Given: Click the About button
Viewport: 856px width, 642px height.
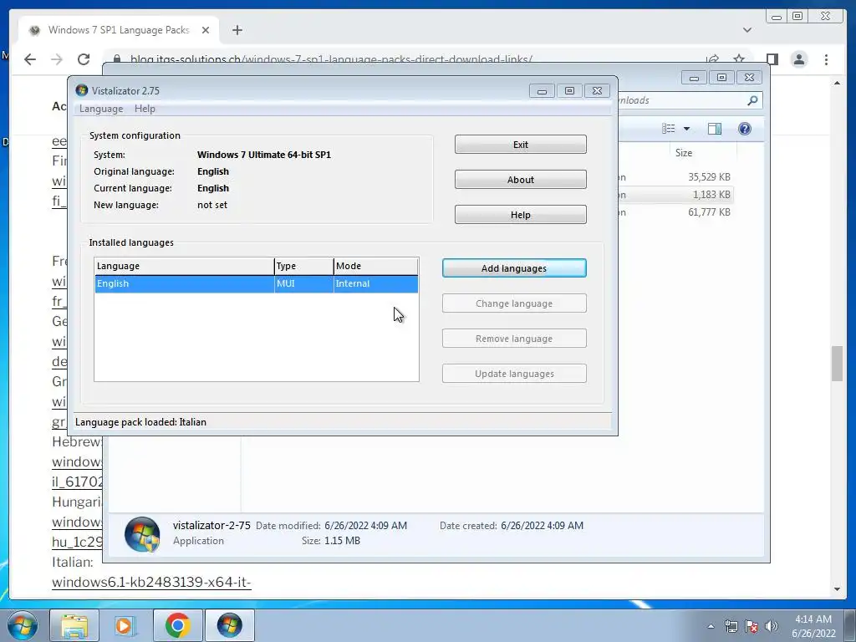Looking at the screenshot, I should point(520,180).
